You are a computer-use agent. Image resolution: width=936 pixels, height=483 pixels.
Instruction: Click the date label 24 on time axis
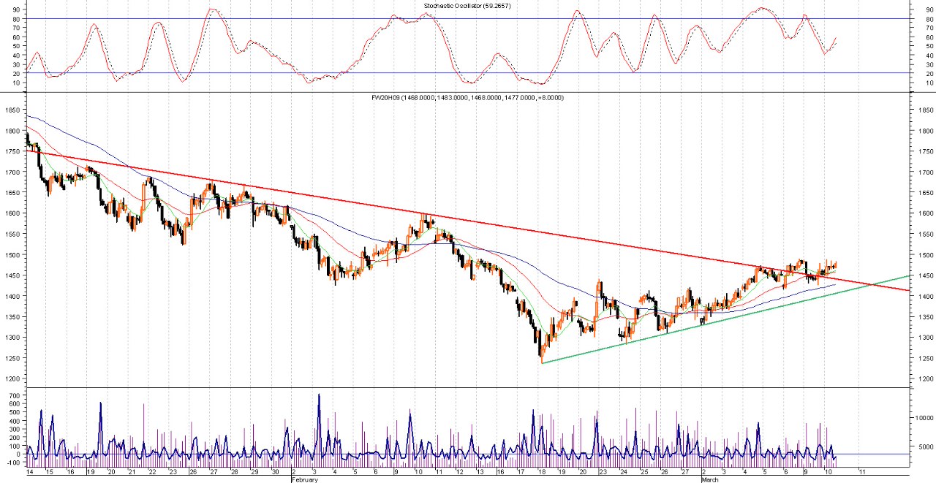[x=624, y=472]
